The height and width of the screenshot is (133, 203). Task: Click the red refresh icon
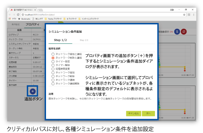[x=184, y=31]
